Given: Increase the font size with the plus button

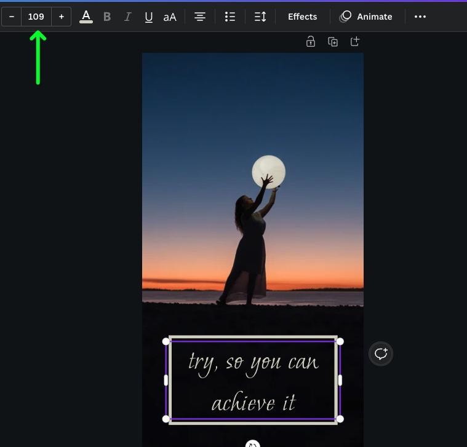Looking at the screenshot, I should pos(61,17).
